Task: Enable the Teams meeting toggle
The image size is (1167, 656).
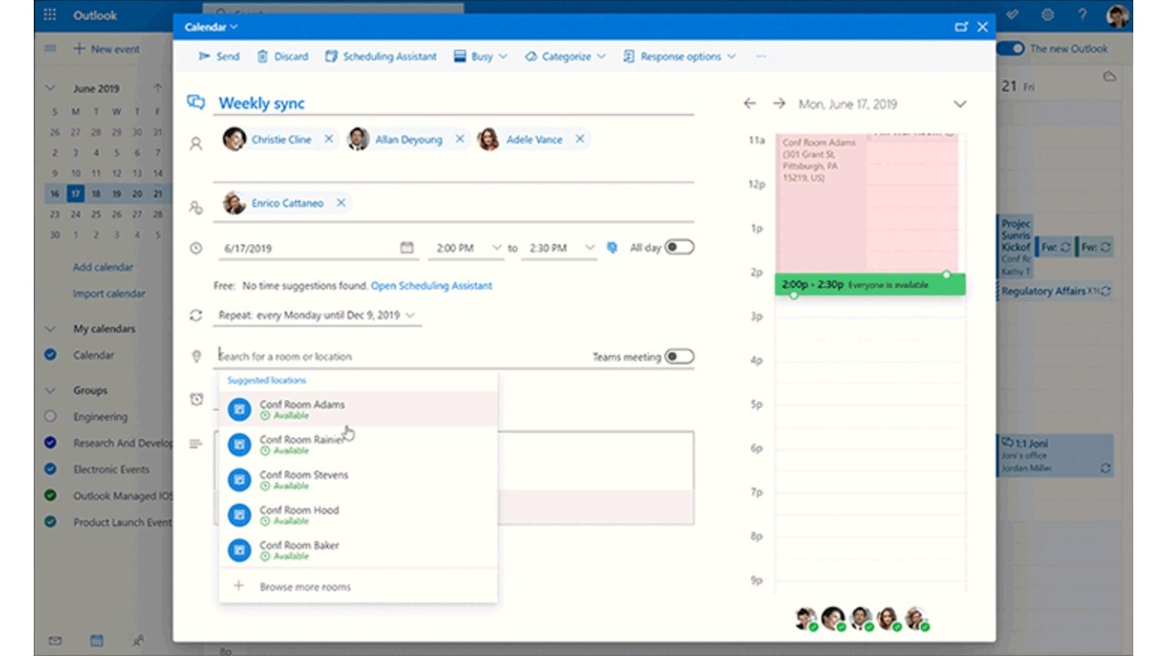Action: pyautogui.click(x=678, y=356)
